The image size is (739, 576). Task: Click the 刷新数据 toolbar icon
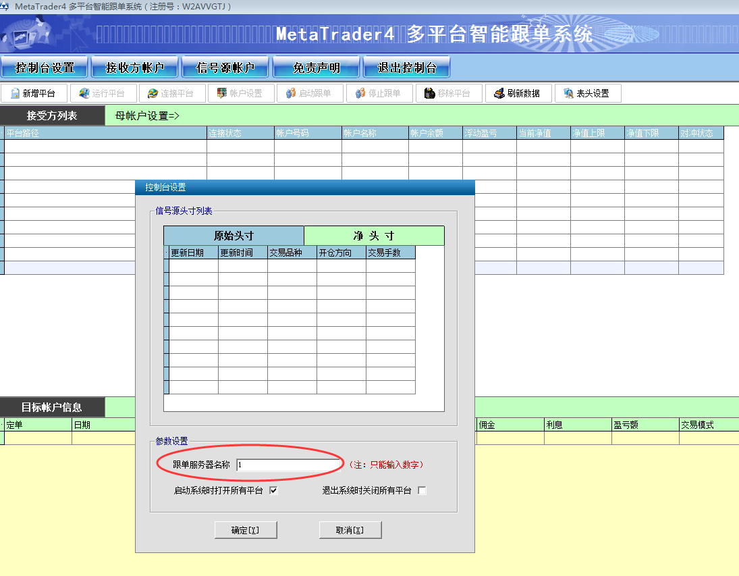[x=499, y=93]
